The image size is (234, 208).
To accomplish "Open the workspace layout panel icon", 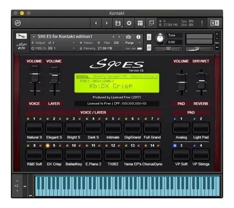I will point(140,23).
